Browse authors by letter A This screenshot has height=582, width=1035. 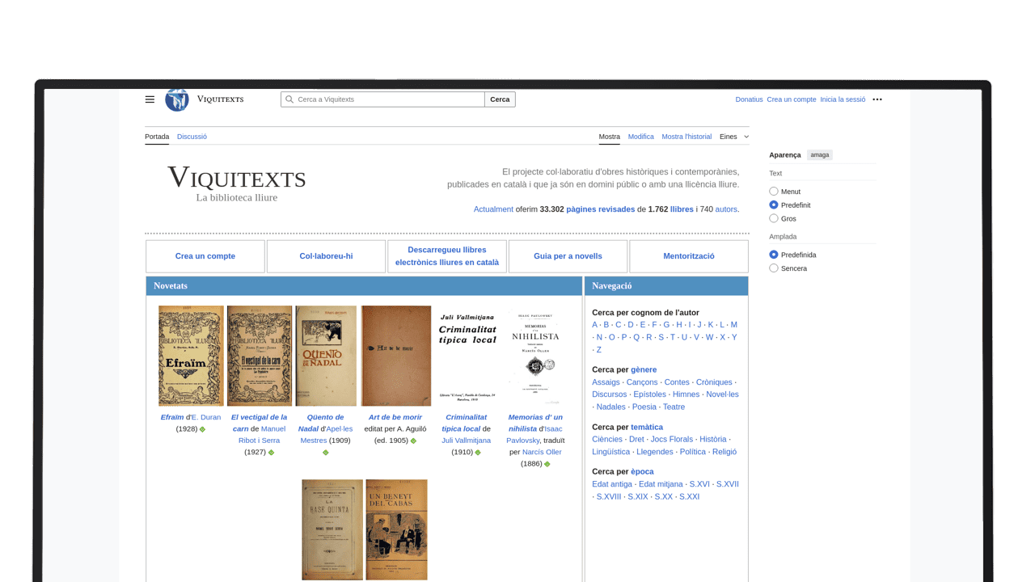tap(595, 325)
